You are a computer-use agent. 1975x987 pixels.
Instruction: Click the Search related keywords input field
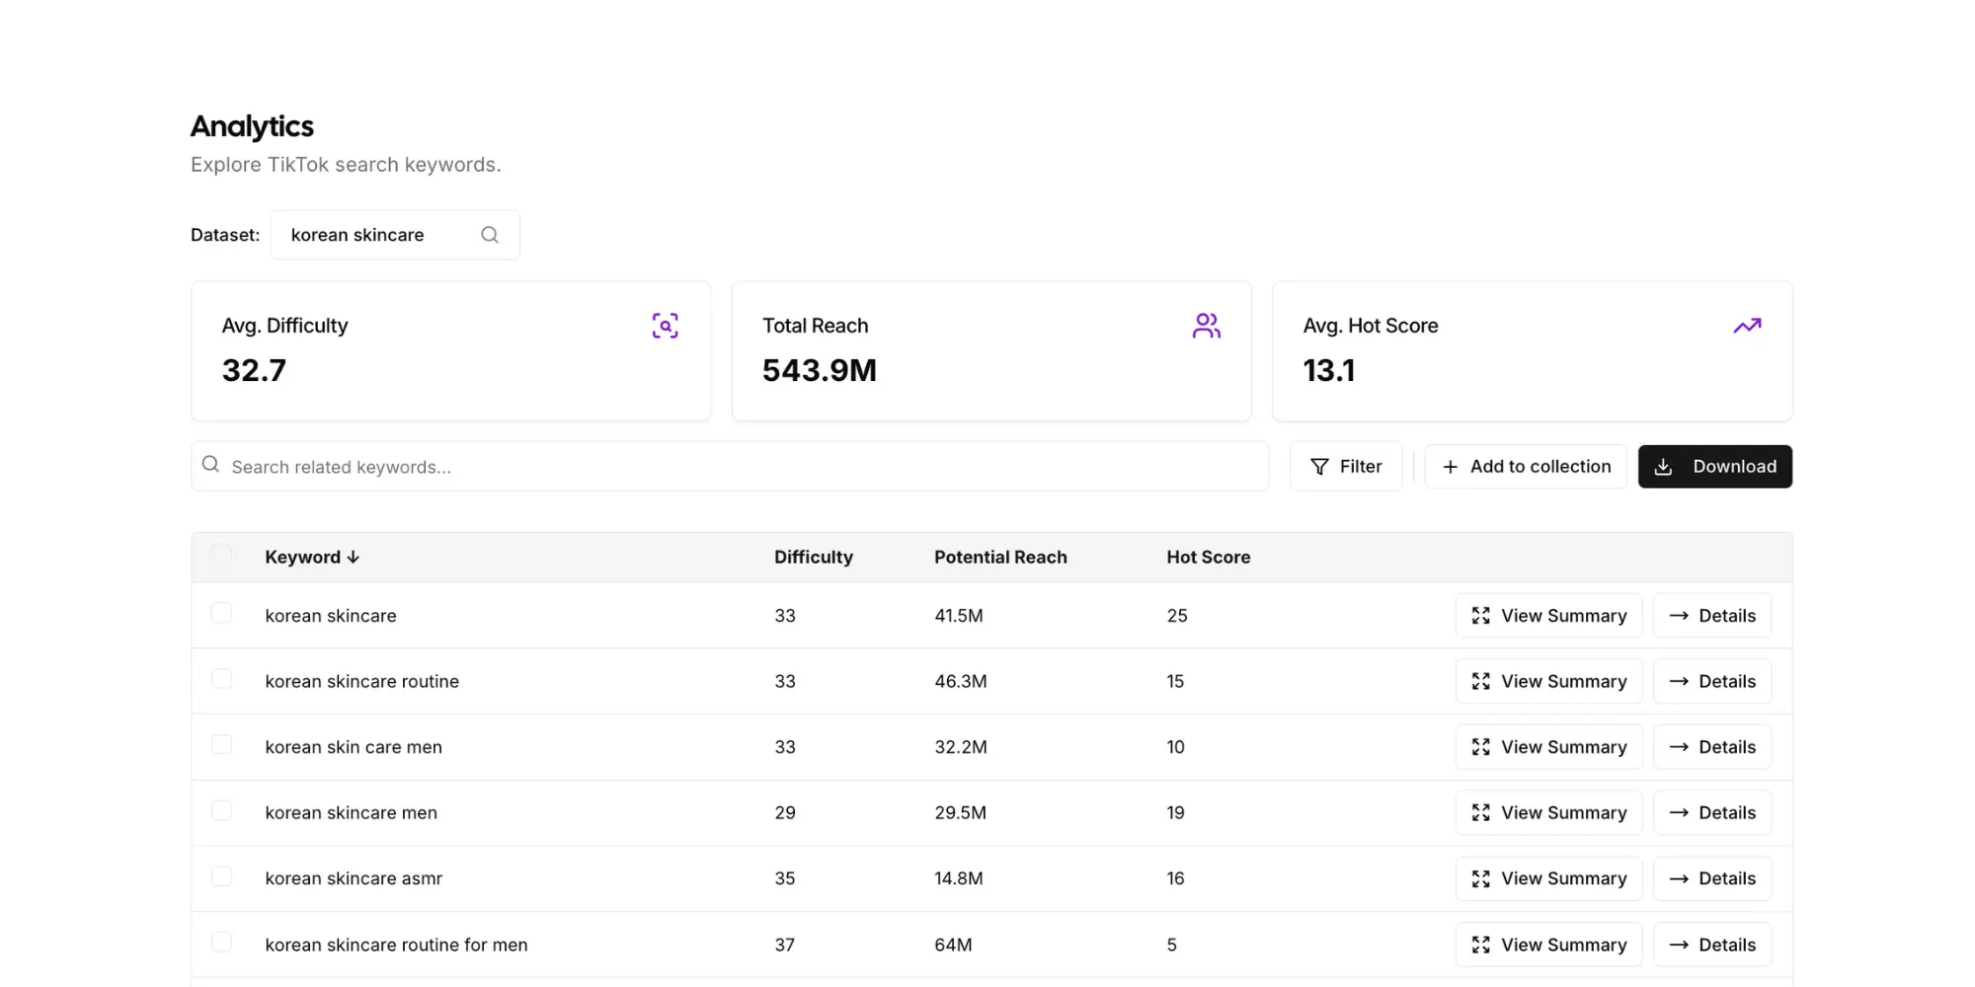pos(691,466)
